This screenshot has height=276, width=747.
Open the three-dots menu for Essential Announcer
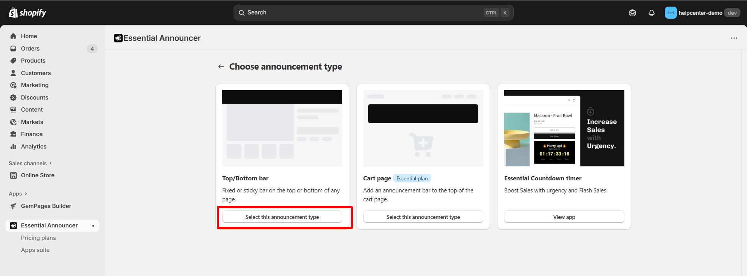(734, 38)
